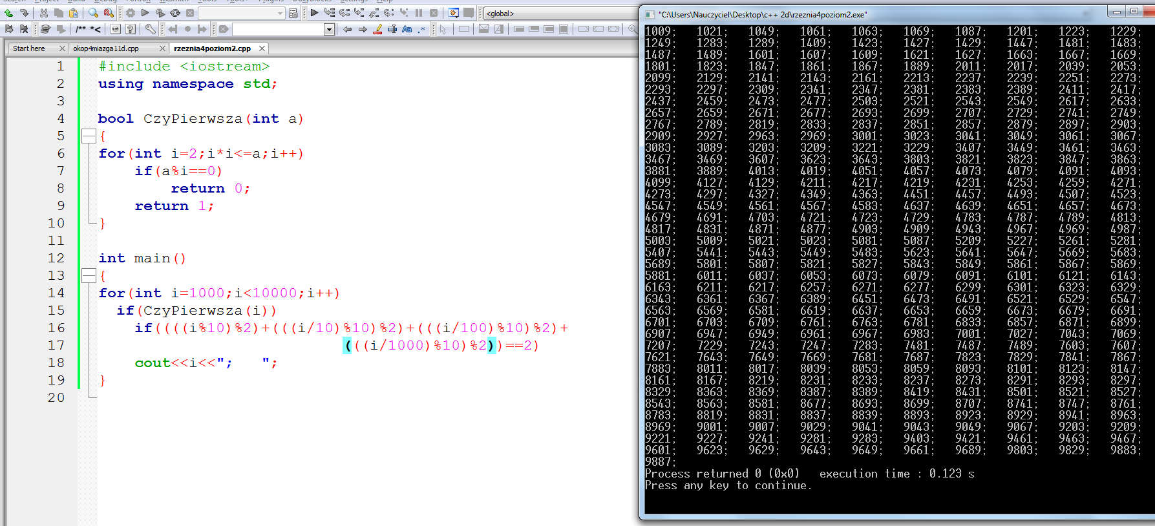Click the 'if(CzyPierwsza(i))' code line

pyautogui.click(x=196, y=310)
